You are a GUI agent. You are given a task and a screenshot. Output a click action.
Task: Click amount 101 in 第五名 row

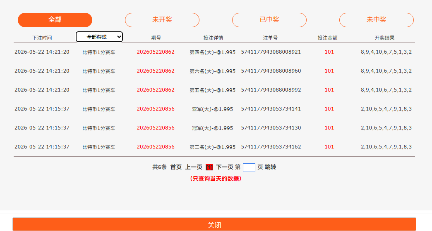point(329,90)
